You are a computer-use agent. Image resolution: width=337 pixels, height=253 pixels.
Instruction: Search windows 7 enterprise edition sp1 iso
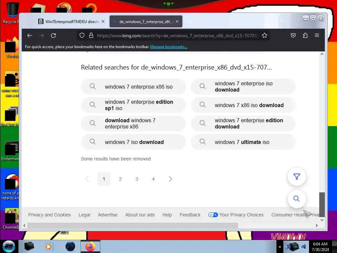pos(133,105)
